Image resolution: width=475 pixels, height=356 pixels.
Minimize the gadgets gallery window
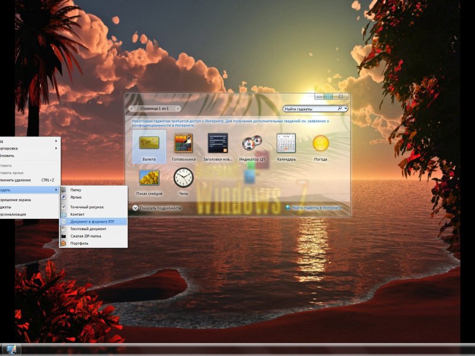point(319,96)
